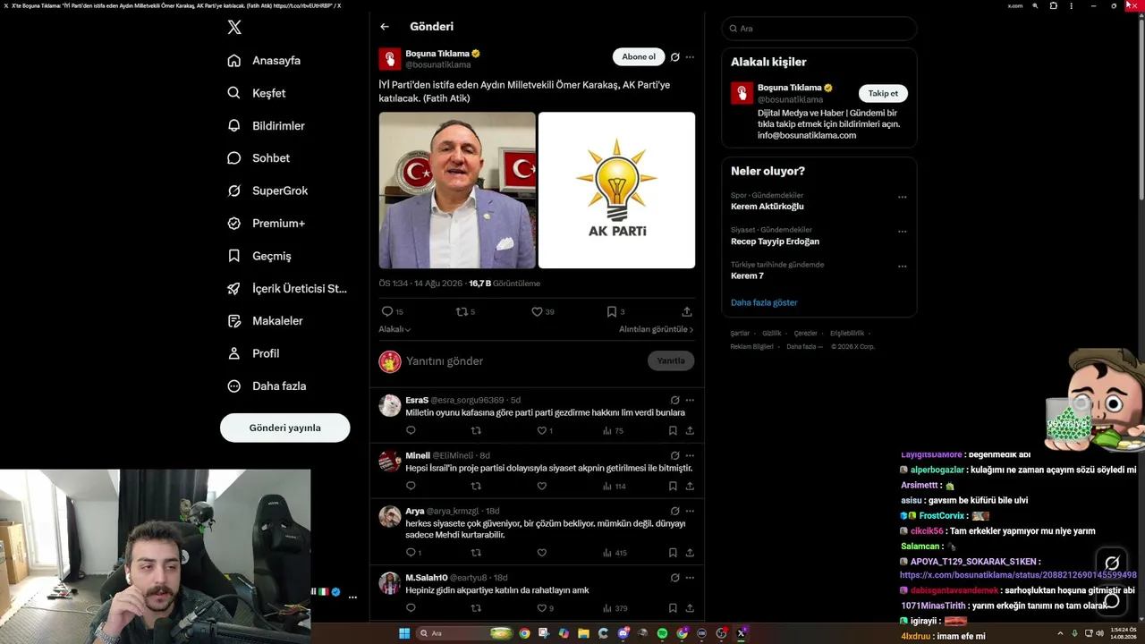Share Mineli's reply

coord(690,486)
